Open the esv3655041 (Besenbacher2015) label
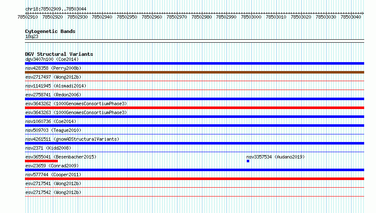 point(61,157)
